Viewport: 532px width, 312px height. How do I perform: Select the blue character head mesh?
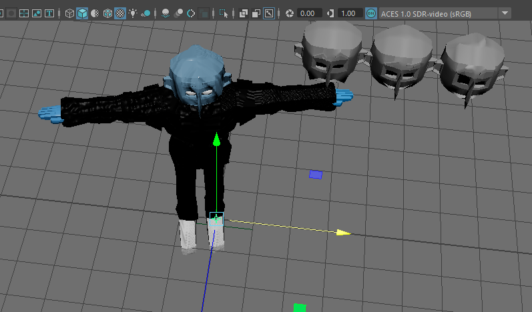[x=198, y=75]
